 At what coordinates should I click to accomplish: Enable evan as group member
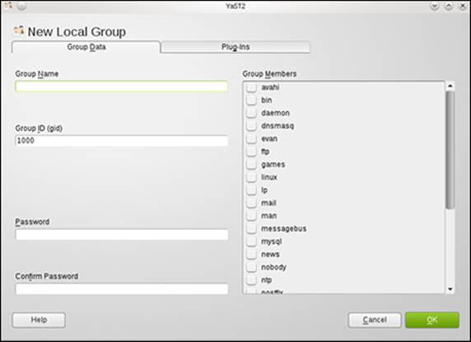point(251,138)
